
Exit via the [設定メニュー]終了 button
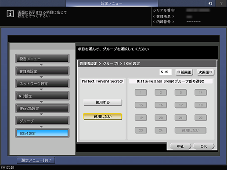click(x=36, y=160)
